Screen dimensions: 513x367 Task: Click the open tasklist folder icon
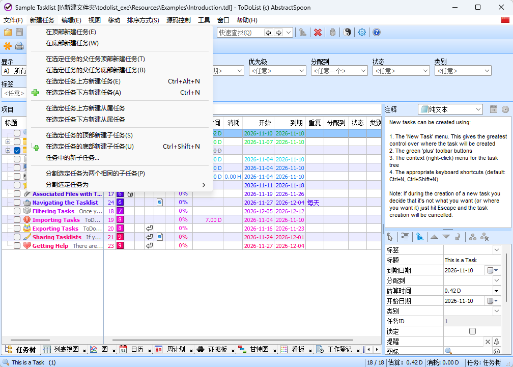click(8, 32)
